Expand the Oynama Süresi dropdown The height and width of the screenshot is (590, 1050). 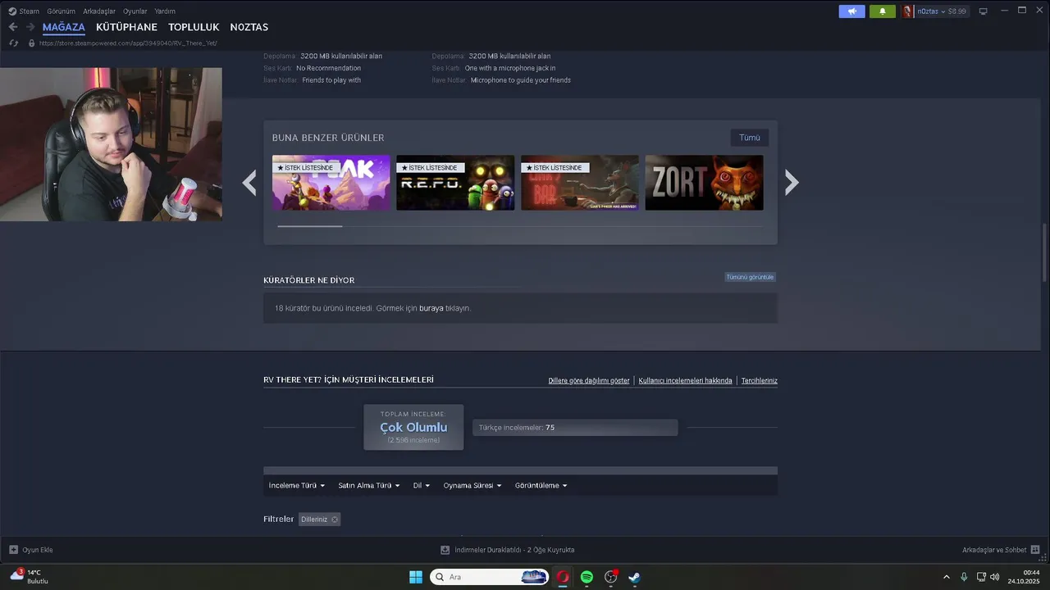[x=472, y=485]
